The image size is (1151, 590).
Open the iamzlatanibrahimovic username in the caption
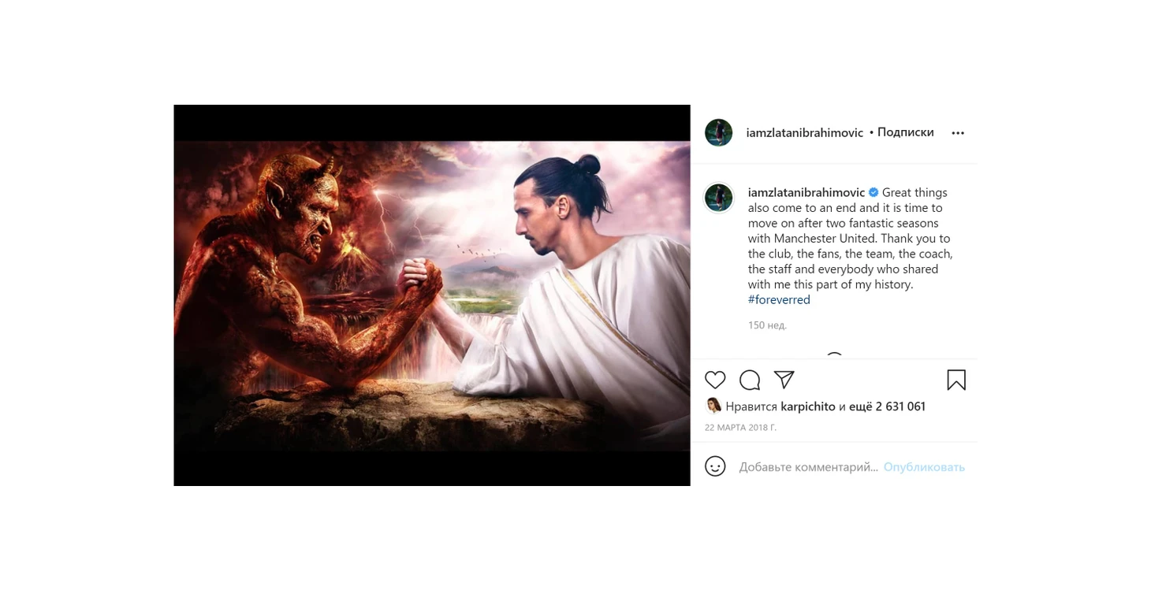(x=806, y=192)
